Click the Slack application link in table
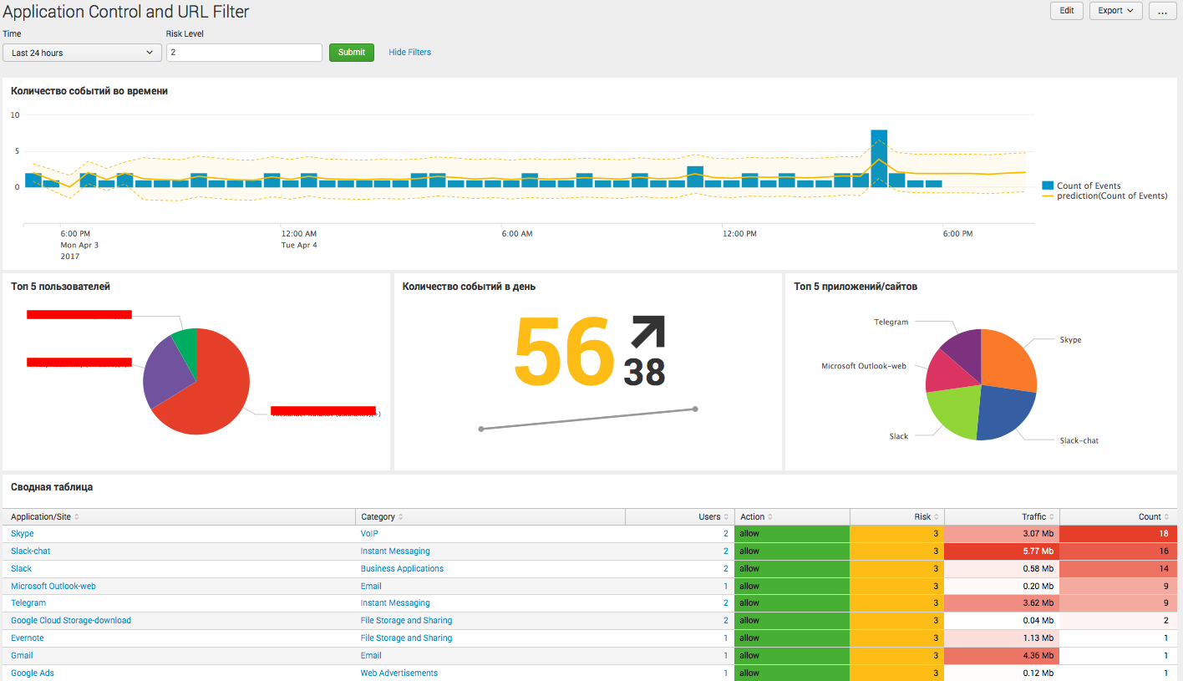 pyautogui.click(x=21, y=569)
